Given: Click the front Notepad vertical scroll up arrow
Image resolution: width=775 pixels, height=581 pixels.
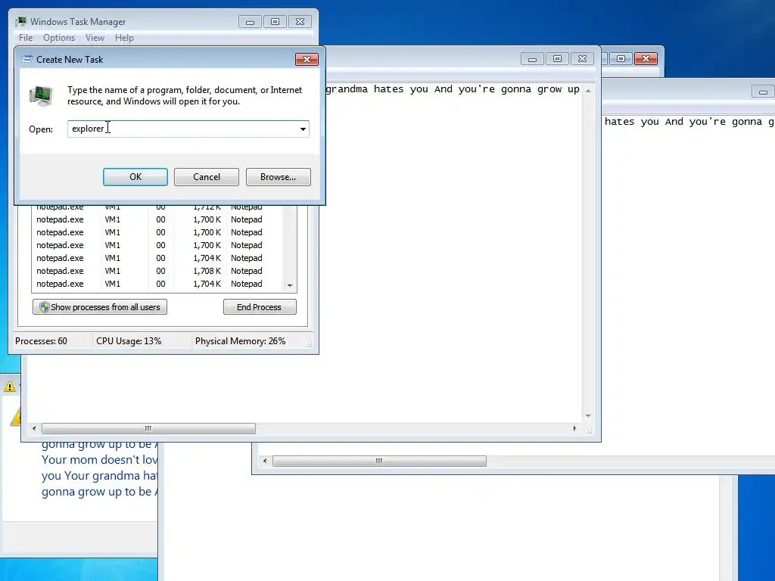Looking at the screenshot, I should click(588, 91).
